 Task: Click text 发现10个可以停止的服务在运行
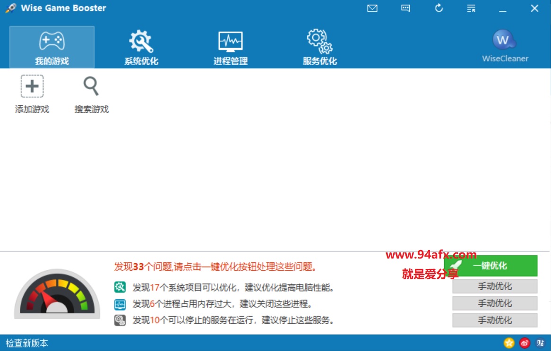coord(193,320)
